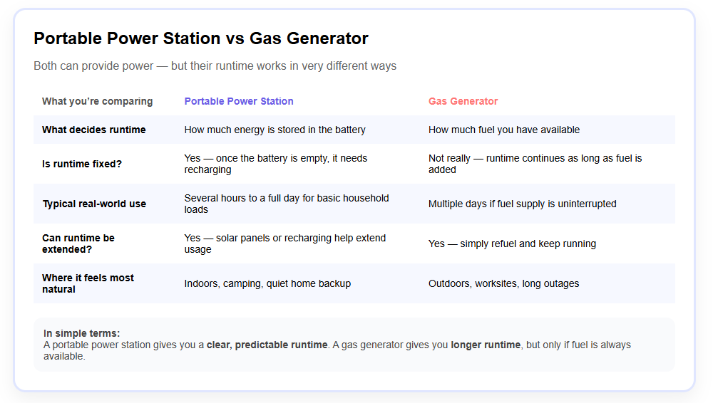Select the 'What you're comparing' column header
The image size is (713, 403).
coord(97,101)
